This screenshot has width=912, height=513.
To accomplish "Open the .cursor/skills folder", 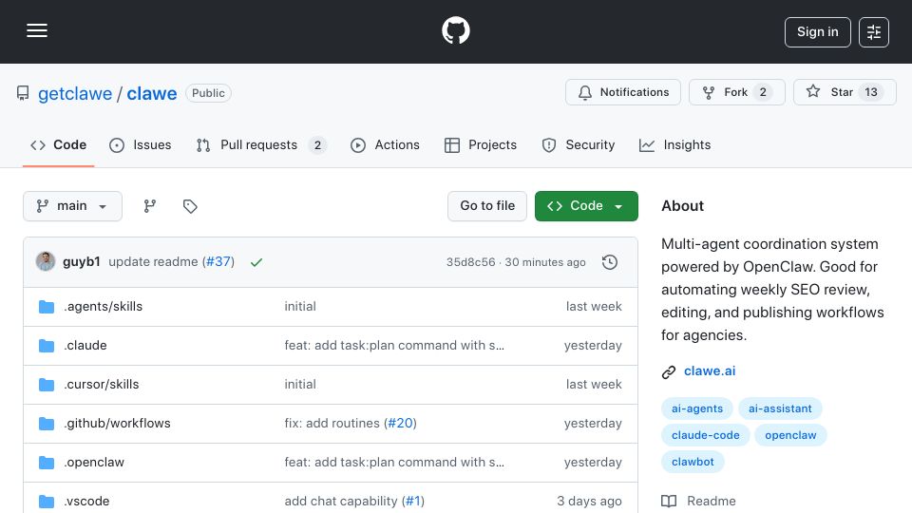I will point(102,385).
